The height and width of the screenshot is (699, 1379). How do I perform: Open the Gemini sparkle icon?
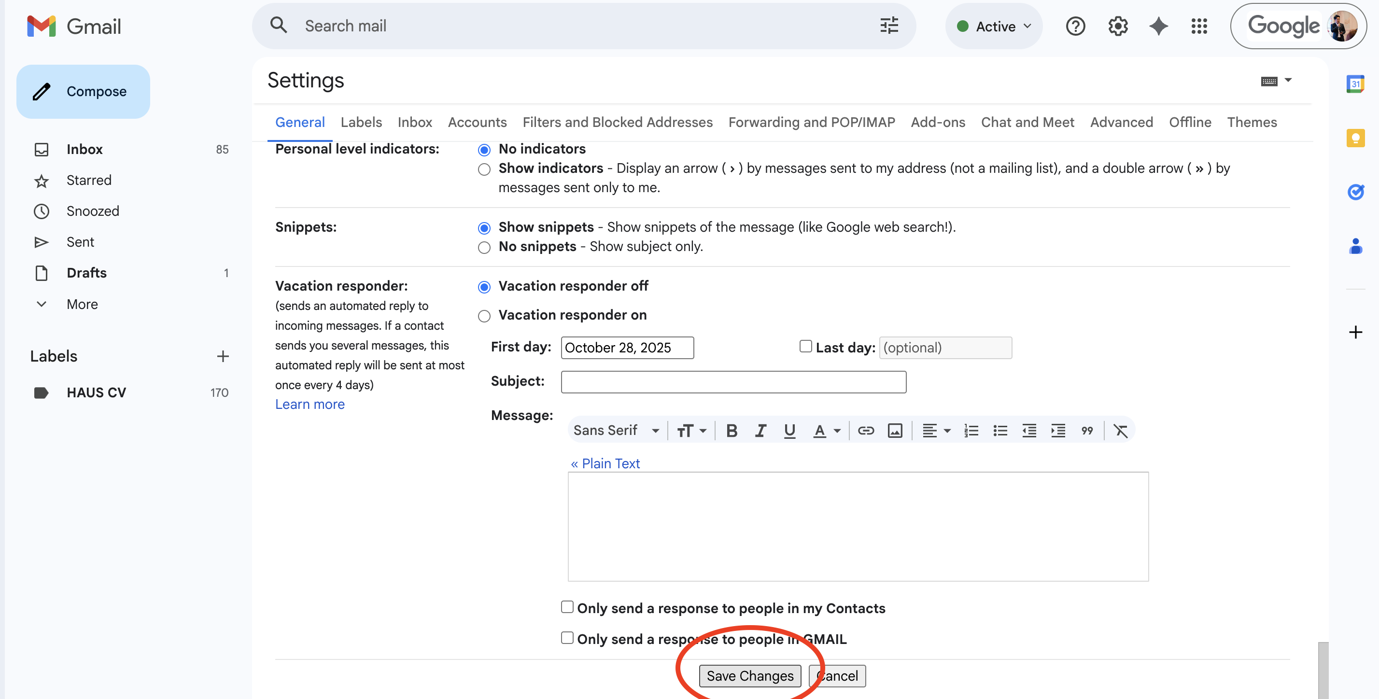click(x=1158, y=26)
